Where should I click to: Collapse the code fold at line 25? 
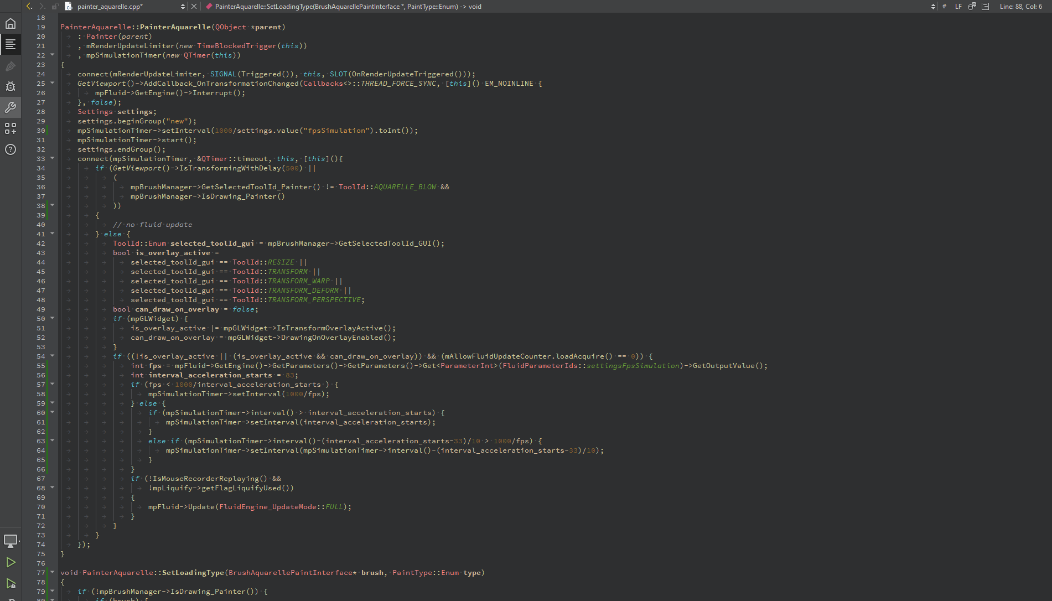click(53, 83)
